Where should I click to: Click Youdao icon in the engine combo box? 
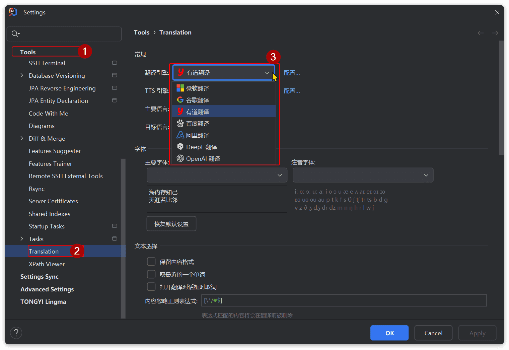tap(181, 72)
